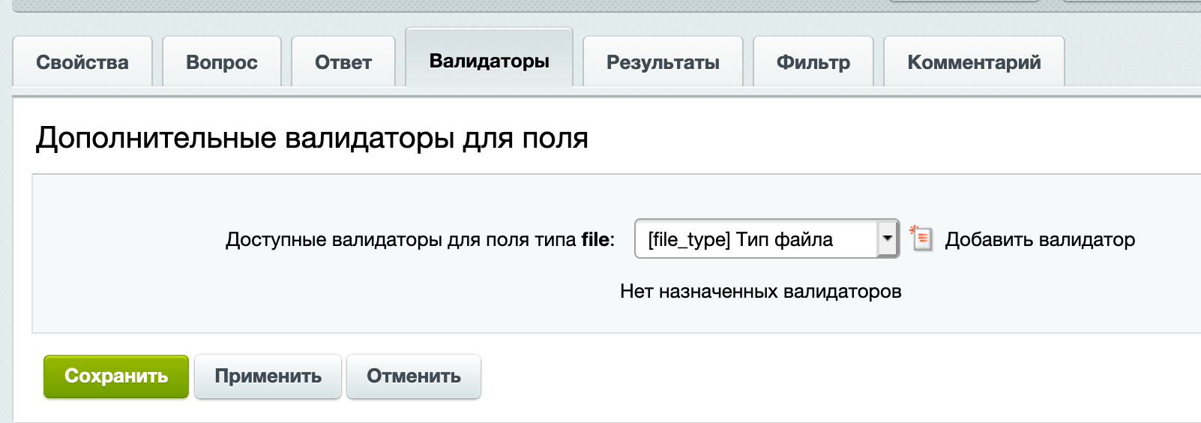This screenshot has height=423, width=1201.
Task: Select the Валидаторы tab
Action: [x=489, y=61]
